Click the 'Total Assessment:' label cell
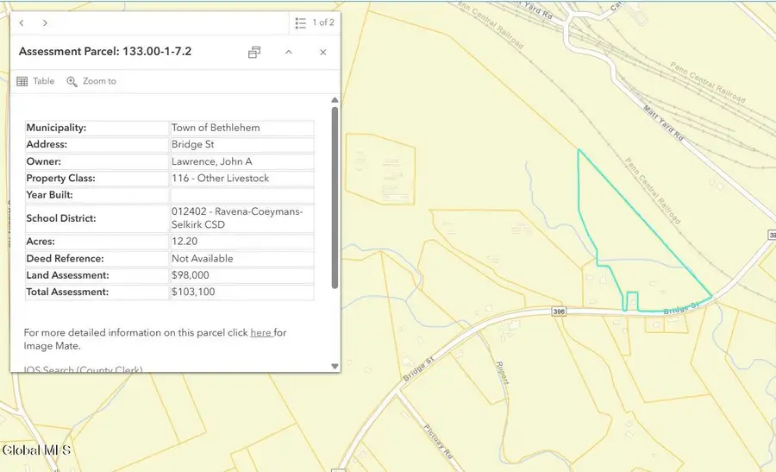The image size is (776, 472). [x=97, y=293]
